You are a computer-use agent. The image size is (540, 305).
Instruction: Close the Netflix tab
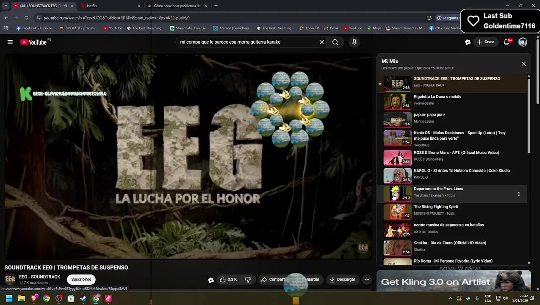coord(139,6)
